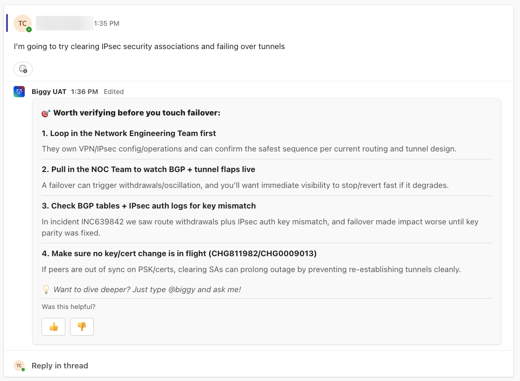The width and height of the screenshot is (520, 381).
Task: Click the 'Want to dive deeper?' hint text
Action: coord(147,289)
